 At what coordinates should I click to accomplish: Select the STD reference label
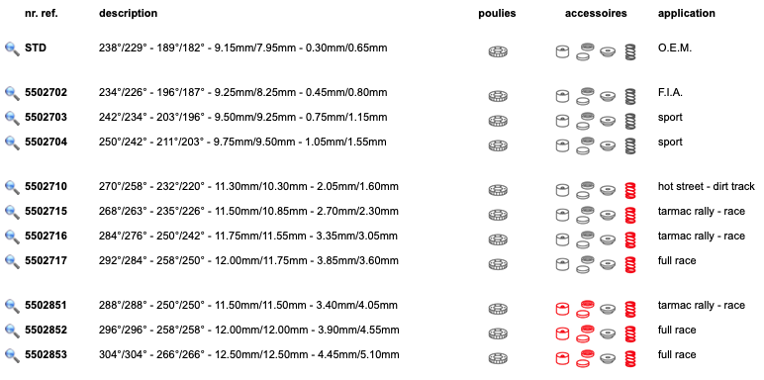point(36,48)
